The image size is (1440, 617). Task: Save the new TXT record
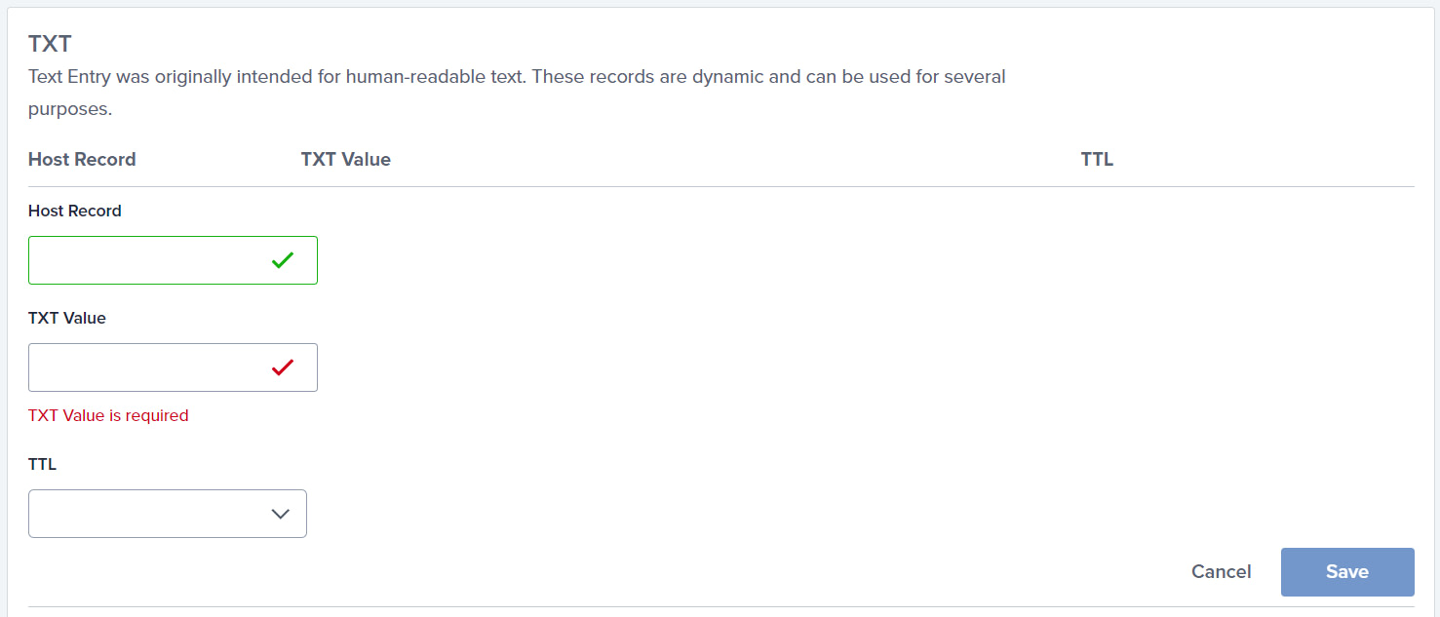1346,571
